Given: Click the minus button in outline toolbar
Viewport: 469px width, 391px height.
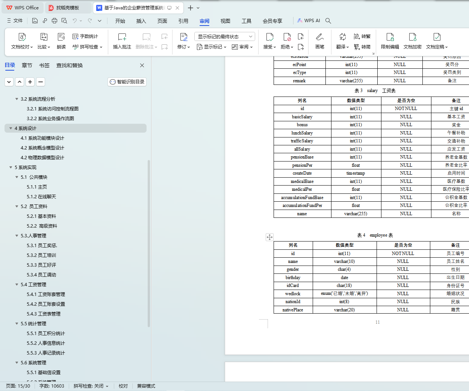Looking at the screenshot, I should point(41,82).
